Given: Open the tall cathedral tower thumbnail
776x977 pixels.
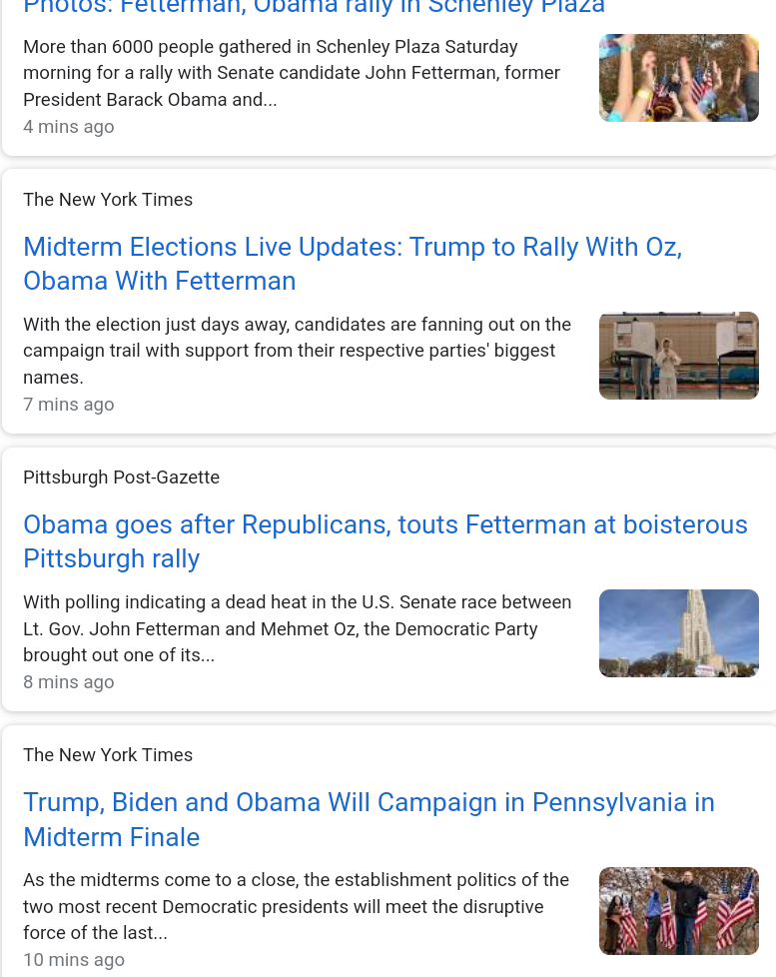Looking at the screenshot, I should tap(678, 633).
